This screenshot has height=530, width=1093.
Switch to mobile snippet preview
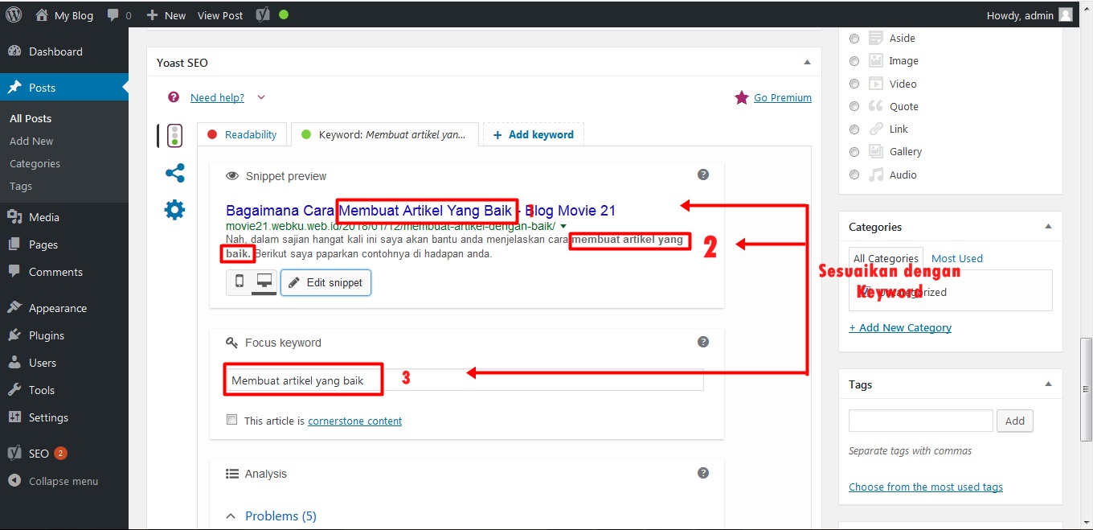coord(239,281)
